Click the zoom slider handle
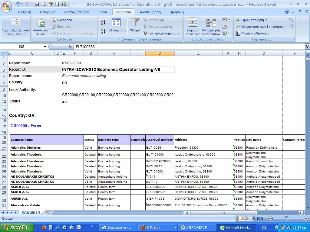The height and width of the screenshot is (232, 310). 286,218
